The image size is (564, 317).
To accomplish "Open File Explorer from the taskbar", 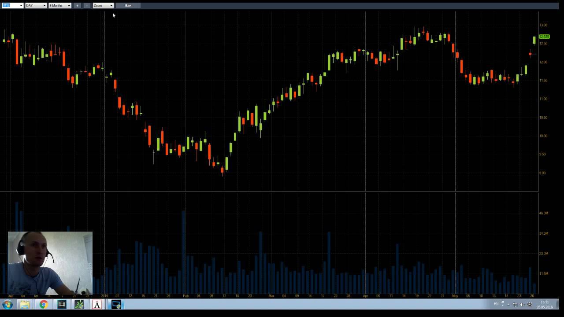I will coord(25,305).
